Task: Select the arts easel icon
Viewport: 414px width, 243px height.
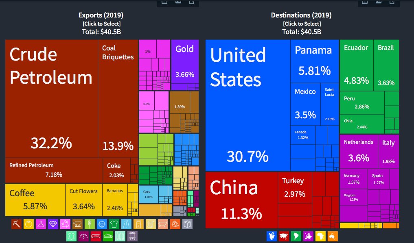Action: [x=132, y=236]
